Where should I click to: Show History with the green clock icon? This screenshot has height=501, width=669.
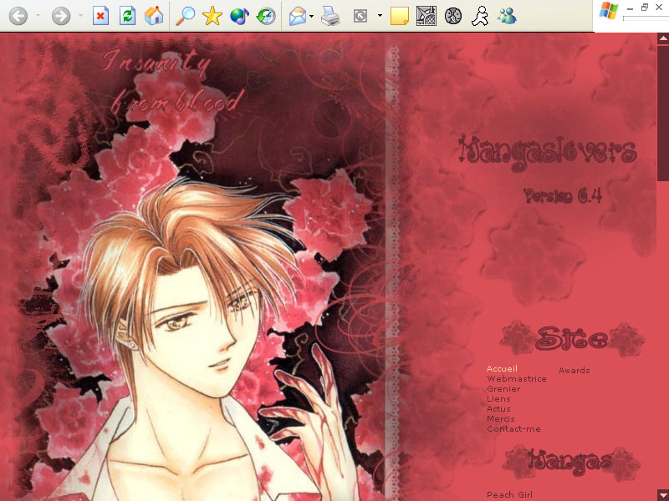tap(266, 17)
